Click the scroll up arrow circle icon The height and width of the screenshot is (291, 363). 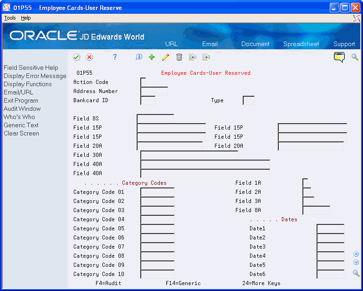coord(356,254)
